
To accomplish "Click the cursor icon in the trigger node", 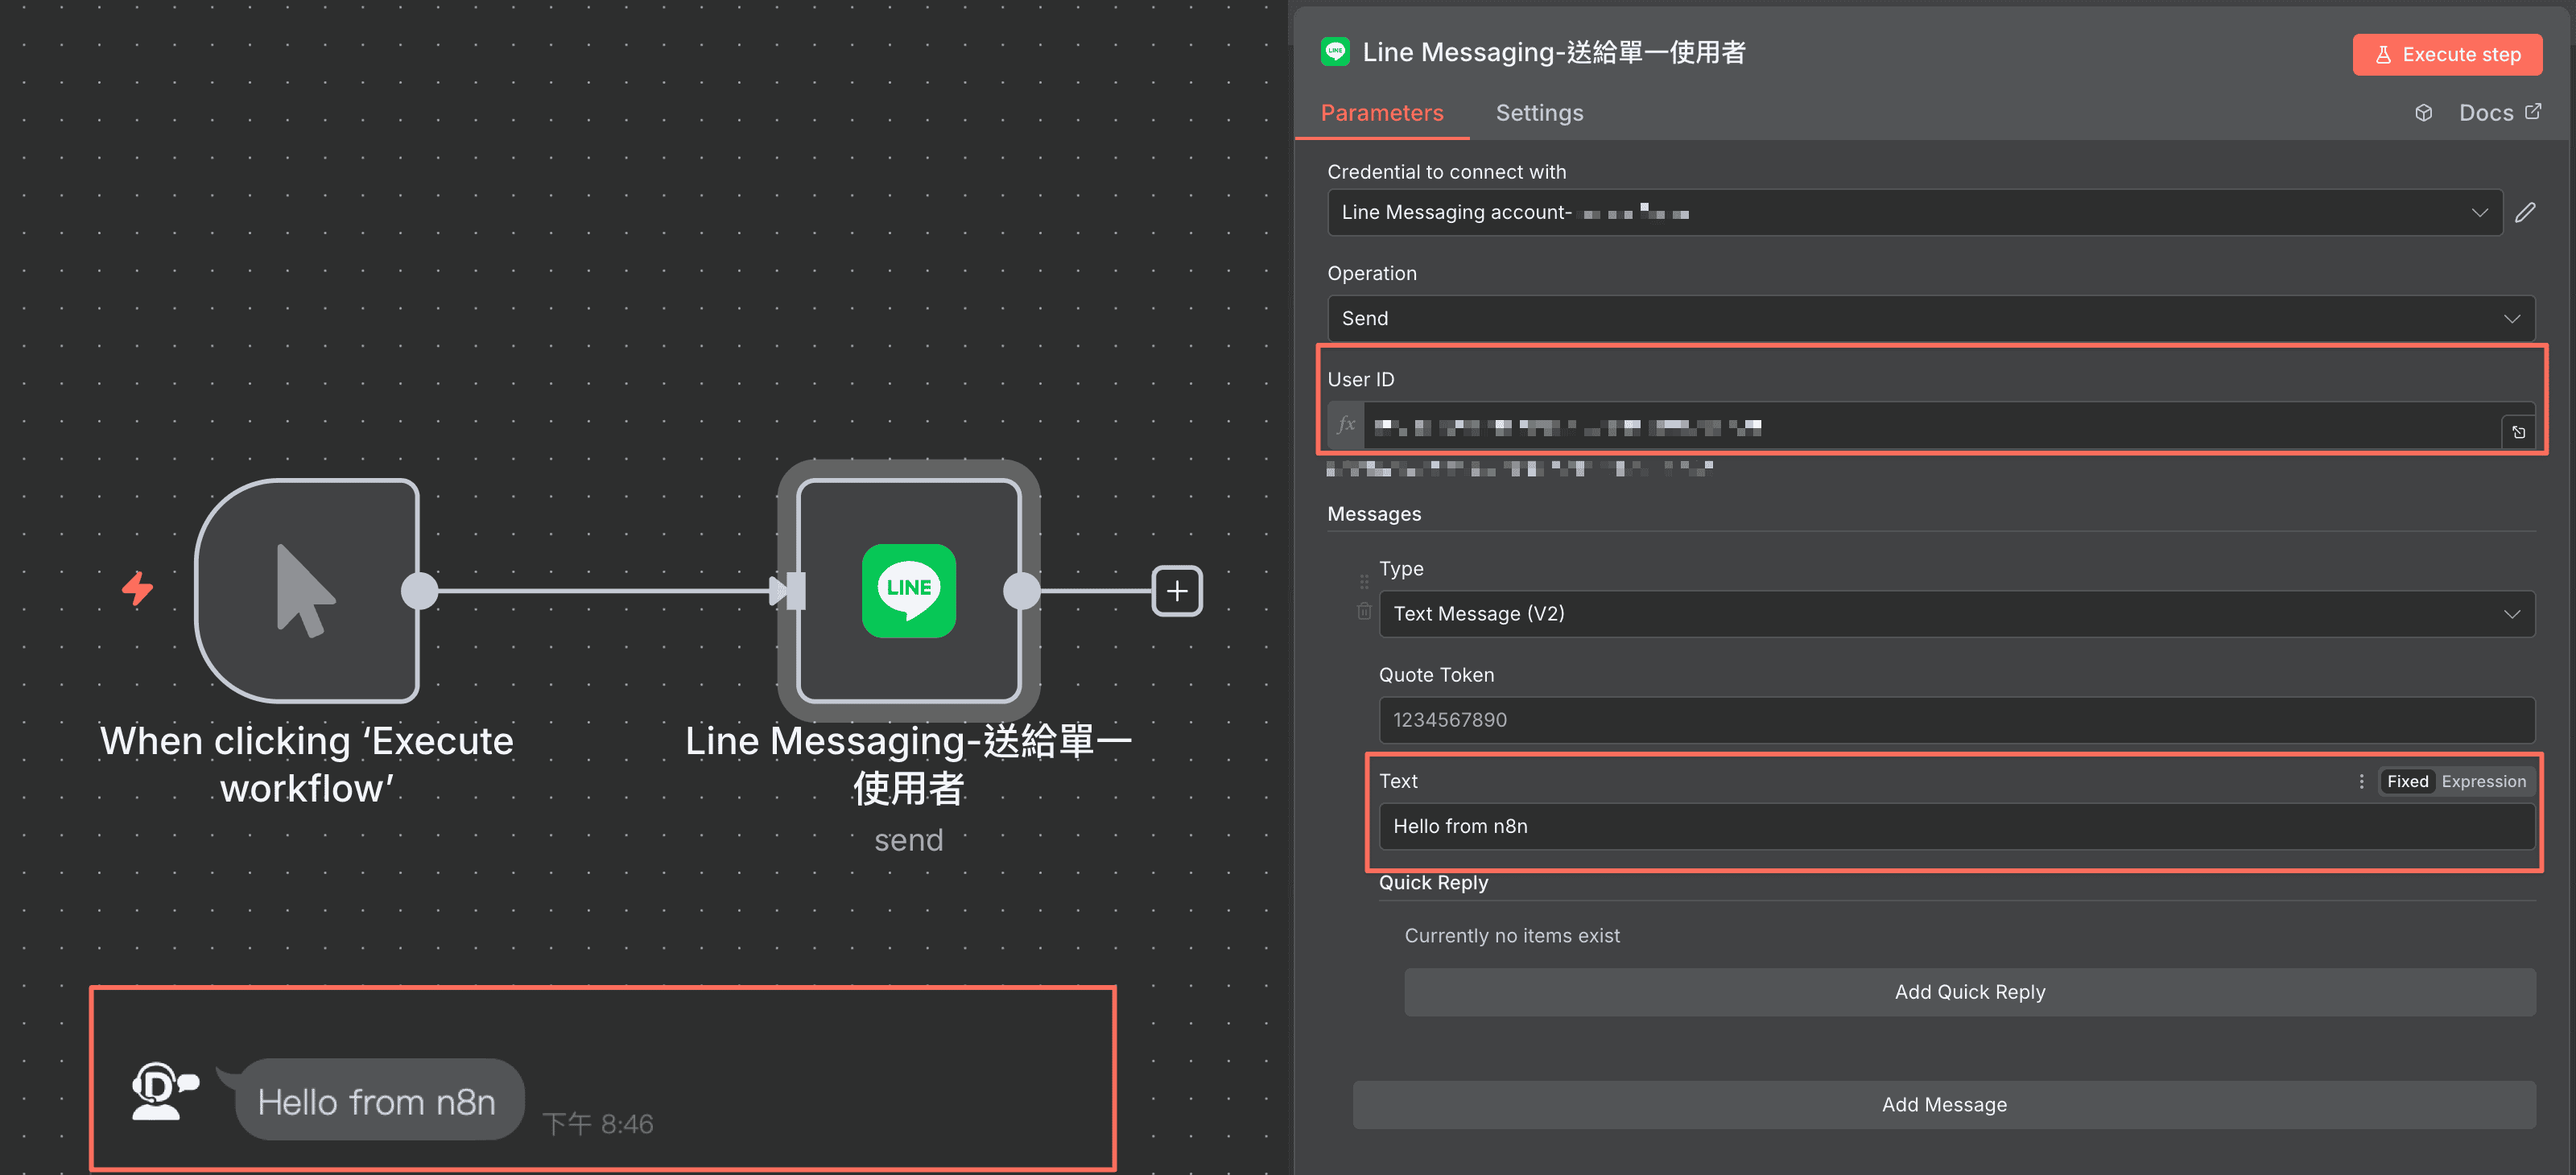I will (x=307, y=590).
